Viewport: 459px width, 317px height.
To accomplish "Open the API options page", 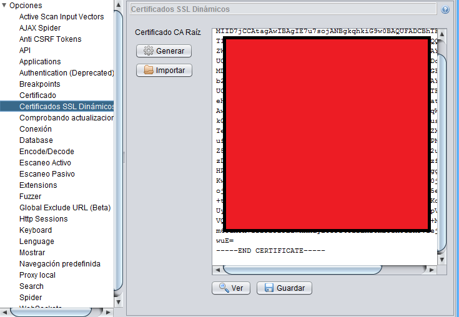I will tap(25, 51).
